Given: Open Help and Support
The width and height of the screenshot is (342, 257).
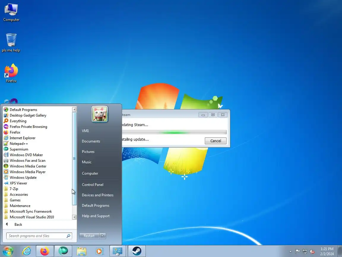Looking at the screenshot, I should pyautogui.click(x=96, y=216).
